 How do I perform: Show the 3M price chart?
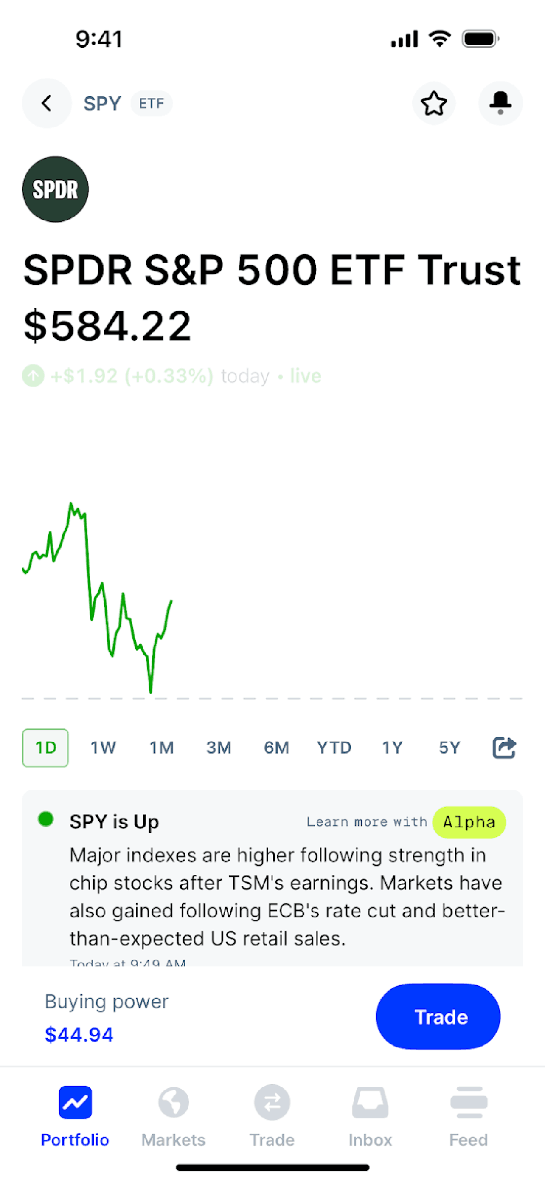[x=219, y=748]
